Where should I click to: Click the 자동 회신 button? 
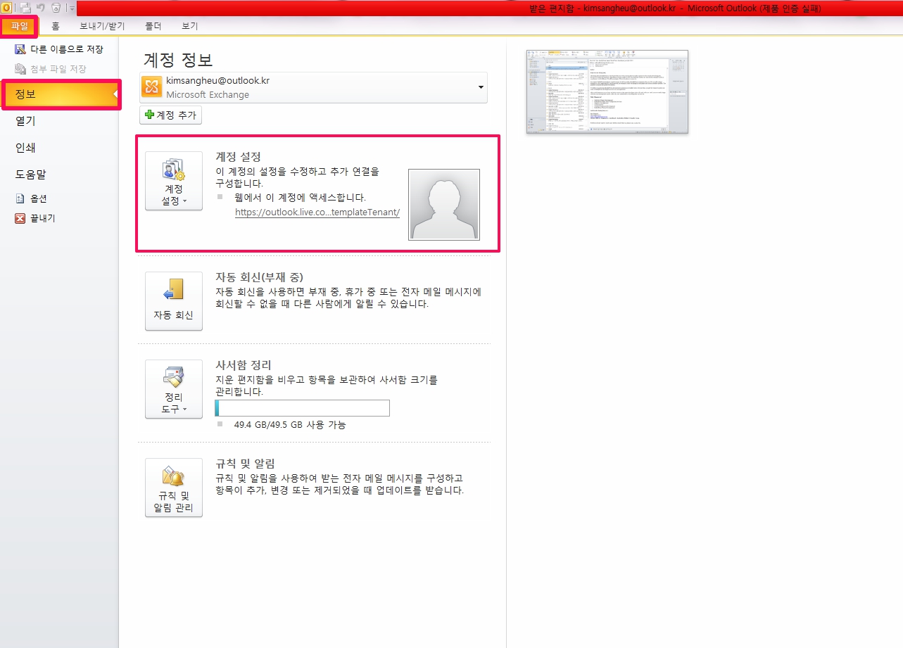(x=173, y=301)
